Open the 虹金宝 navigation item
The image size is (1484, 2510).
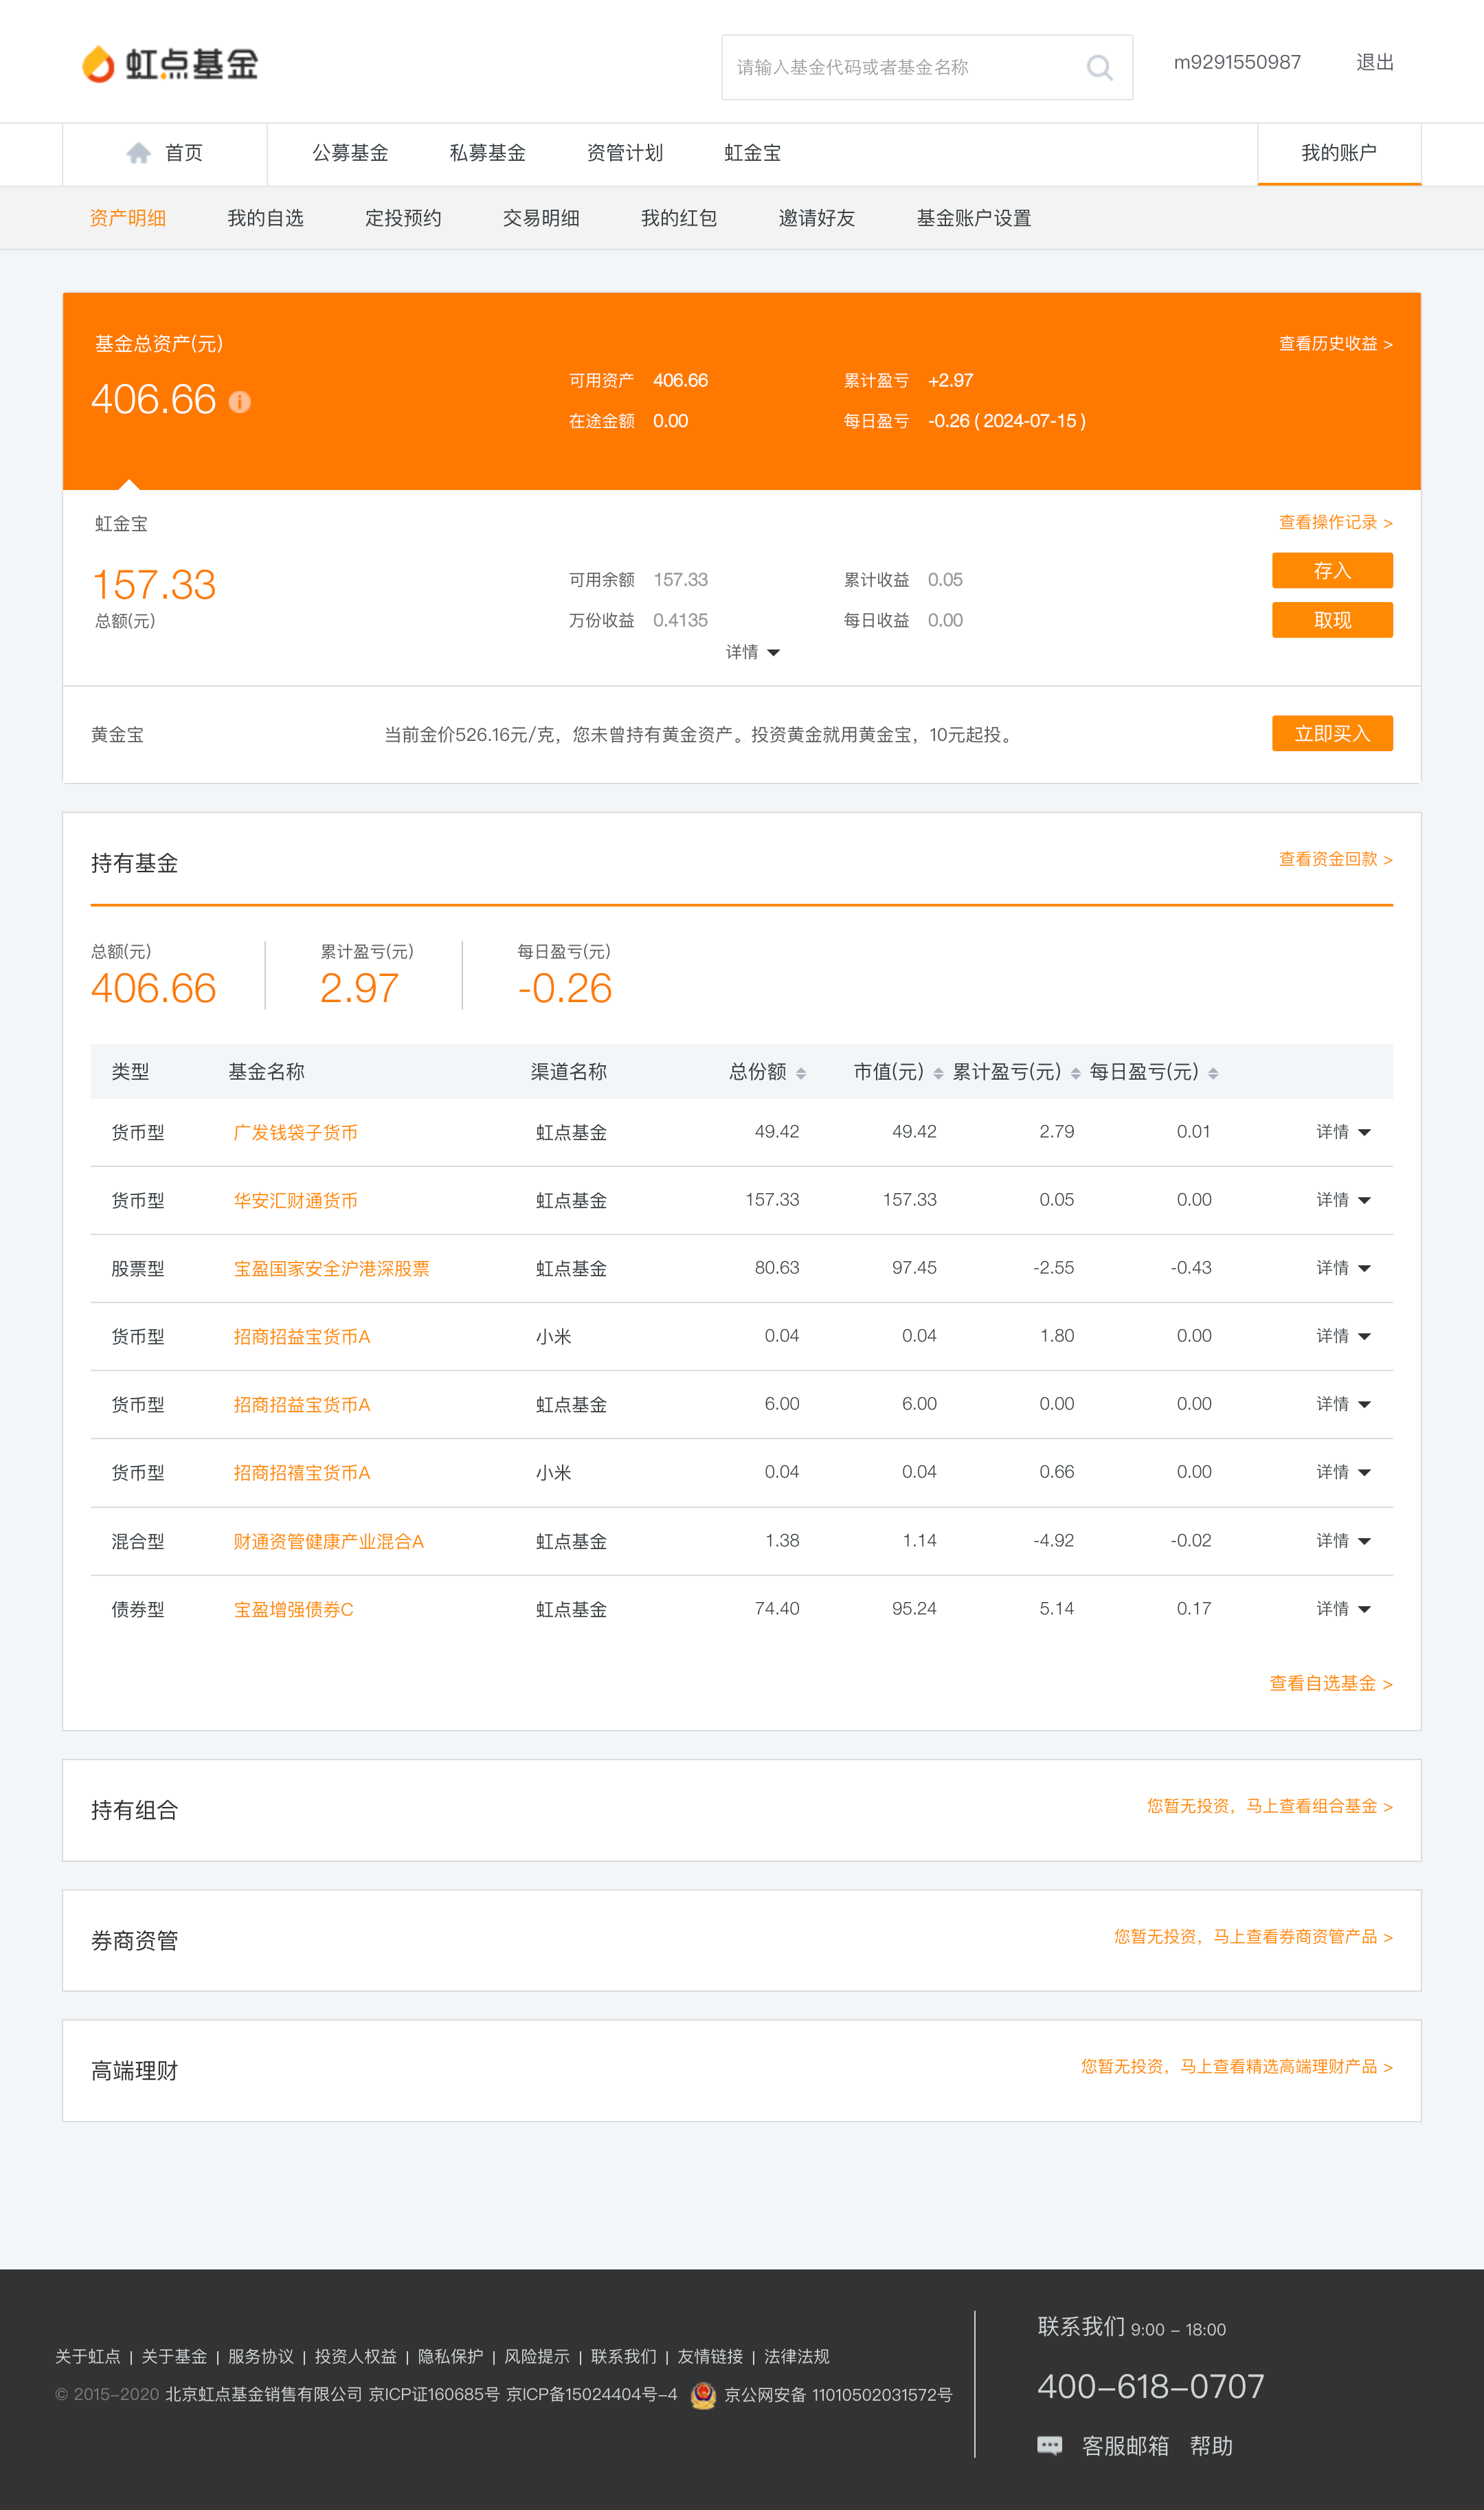tap(752, 153)
